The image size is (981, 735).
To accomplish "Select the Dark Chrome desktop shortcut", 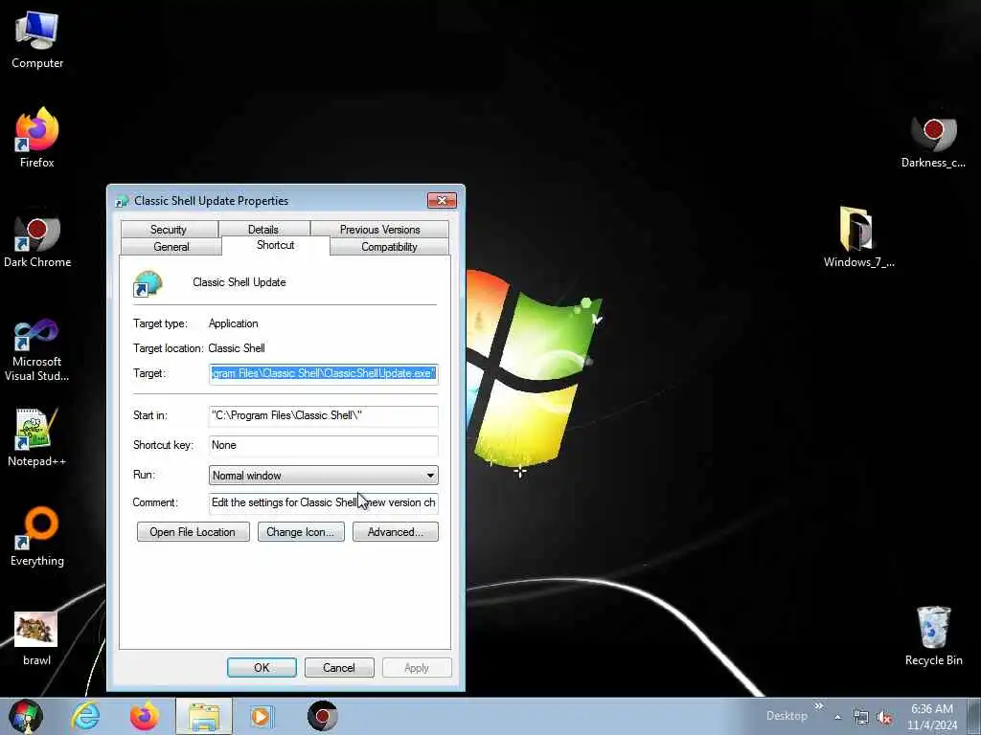I will pyautogui.click(x=37, y=240).
